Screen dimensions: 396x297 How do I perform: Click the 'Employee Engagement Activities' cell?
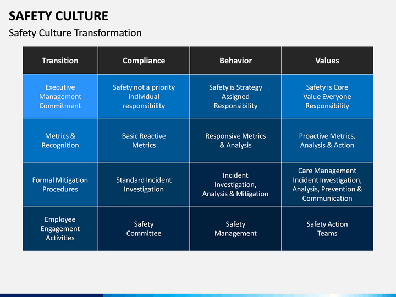coord(60,229)
